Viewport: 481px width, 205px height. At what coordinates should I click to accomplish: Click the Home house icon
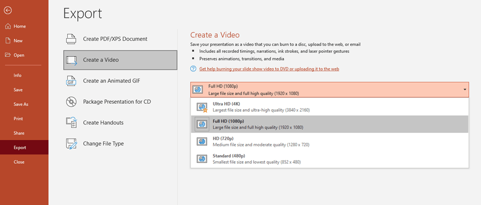tap(8, 26)
